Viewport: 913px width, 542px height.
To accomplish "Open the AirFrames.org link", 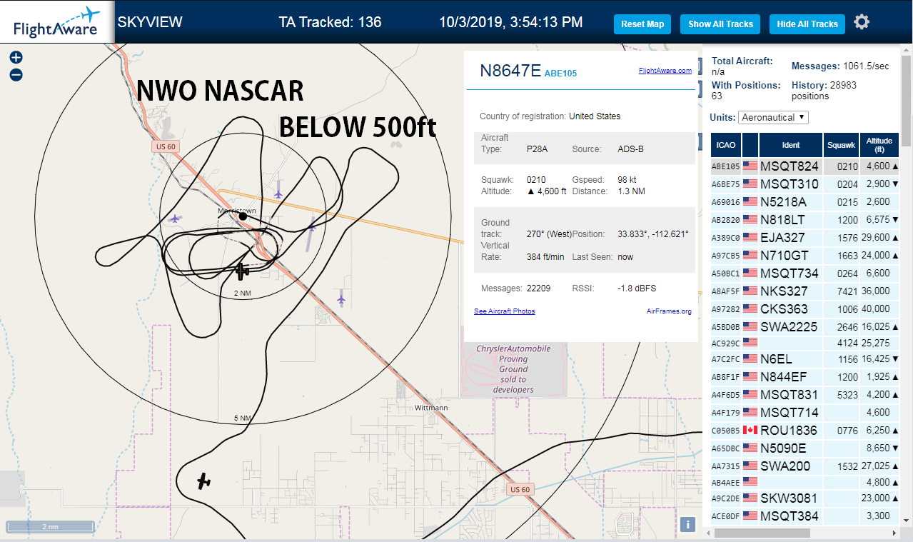I will click(x=669, y=311).
